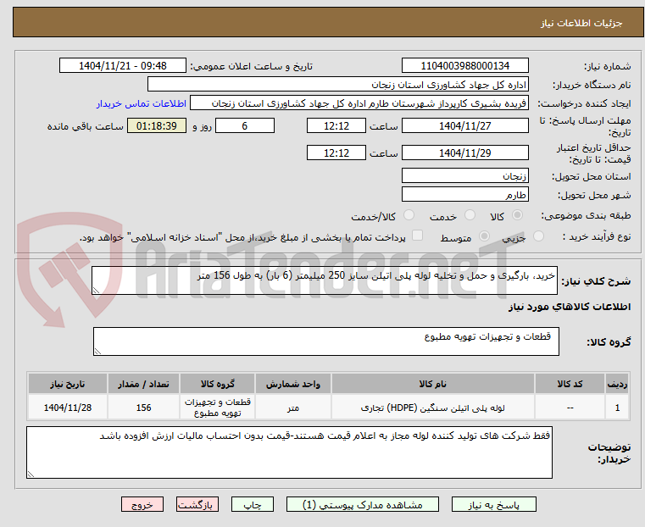
Task: Click the delivery city field طارم
Action: point(464,194)
